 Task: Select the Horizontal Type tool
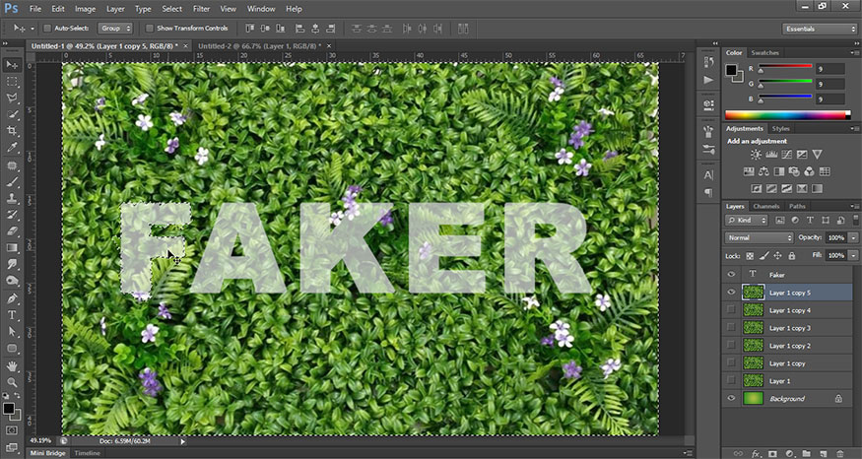tap(12, 315)
